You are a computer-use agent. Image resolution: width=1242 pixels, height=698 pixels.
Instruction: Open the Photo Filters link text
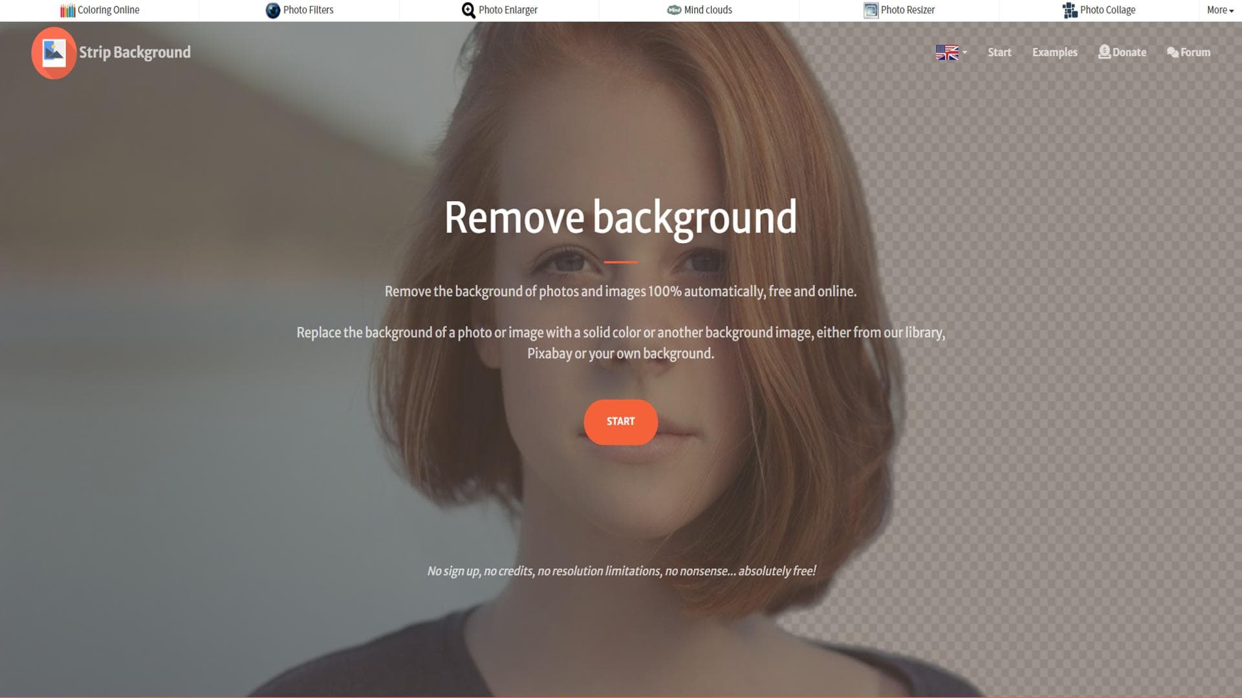[308, 10]
